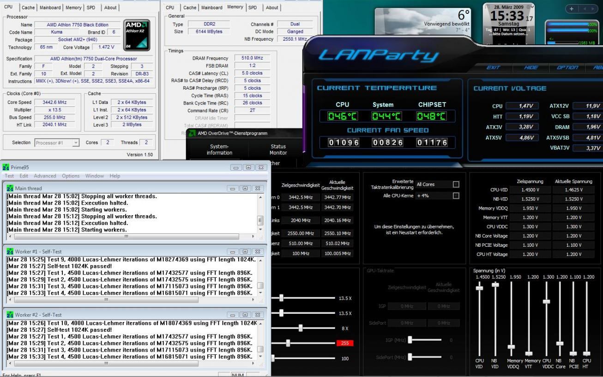Viewport: 603px width, 377px height.
Task: Click the Memory VDDQ Zielspannung 1.950 V field
Action: point(530,208)
